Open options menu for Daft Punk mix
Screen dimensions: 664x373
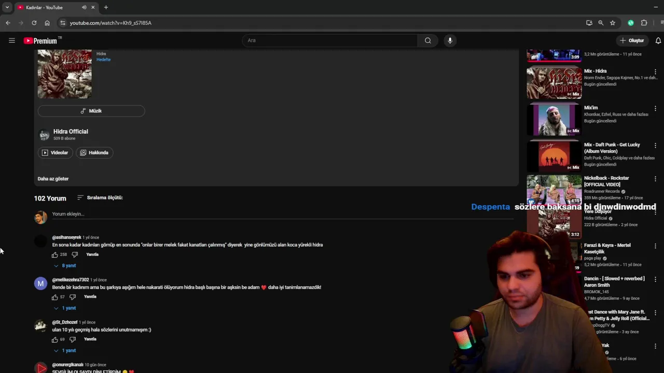pos(655,146)
